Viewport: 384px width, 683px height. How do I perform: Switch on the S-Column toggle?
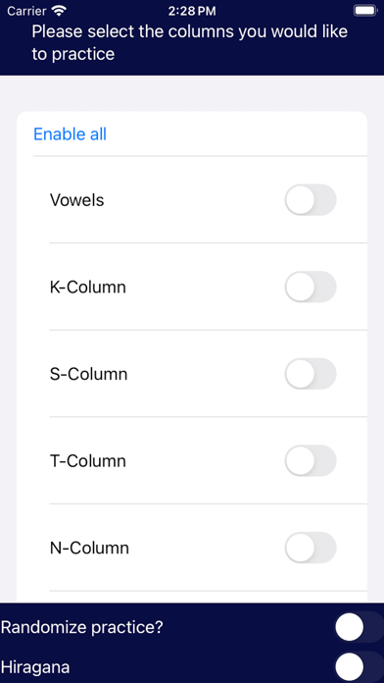(311, 374)
